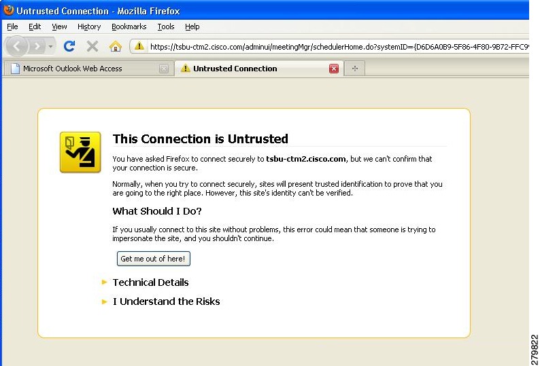
Task: Click the This Connection is Untrusted heading
Action: 200,139
